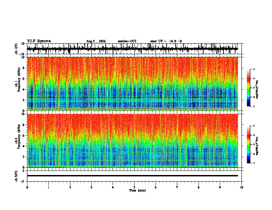This screenshot has height=210, width=272.
Task: Click the time axis tick label "4"
Action: click(x=113, y=187)
